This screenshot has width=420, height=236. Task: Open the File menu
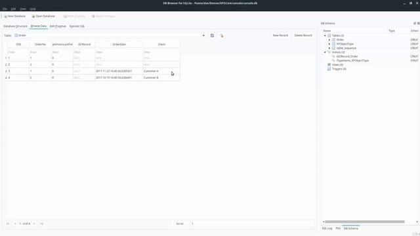(x=5, y=9)
